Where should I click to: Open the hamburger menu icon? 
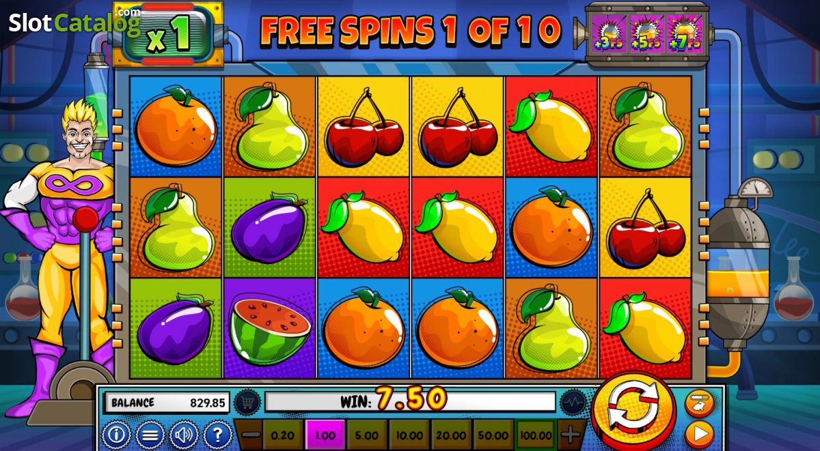pyautogui.click(x=149, y=434)
